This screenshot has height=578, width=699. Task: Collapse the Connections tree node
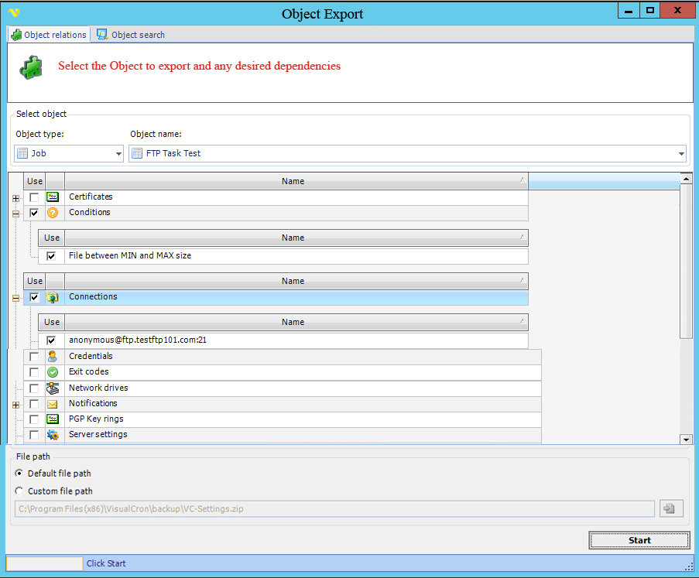tap(15, 298)
